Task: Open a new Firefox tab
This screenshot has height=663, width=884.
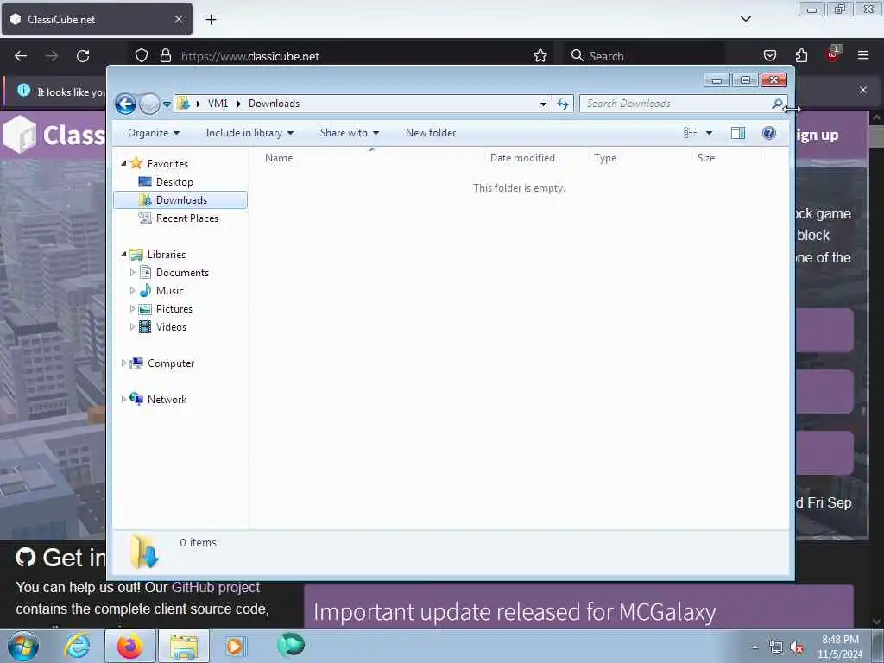Action: pyautogui.click(x=211, y=20)
